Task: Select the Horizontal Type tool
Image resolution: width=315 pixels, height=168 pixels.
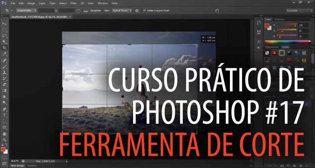Action: pos(4,115)
